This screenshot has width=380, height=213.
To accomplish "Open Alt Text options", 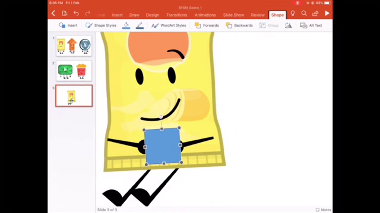I will 311,25.
